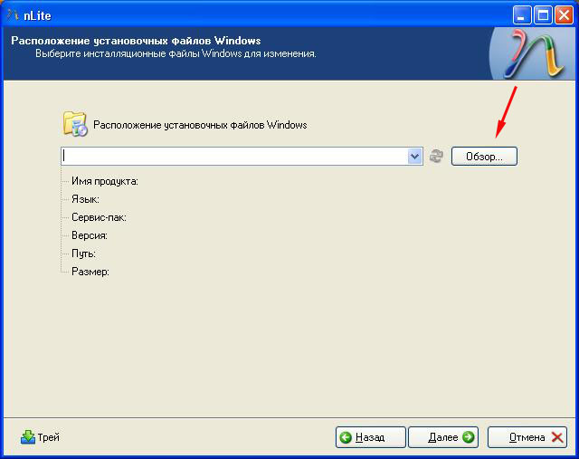Open the installation path dropdown arrow
This screenshot has height=459, width=579.
414,157
